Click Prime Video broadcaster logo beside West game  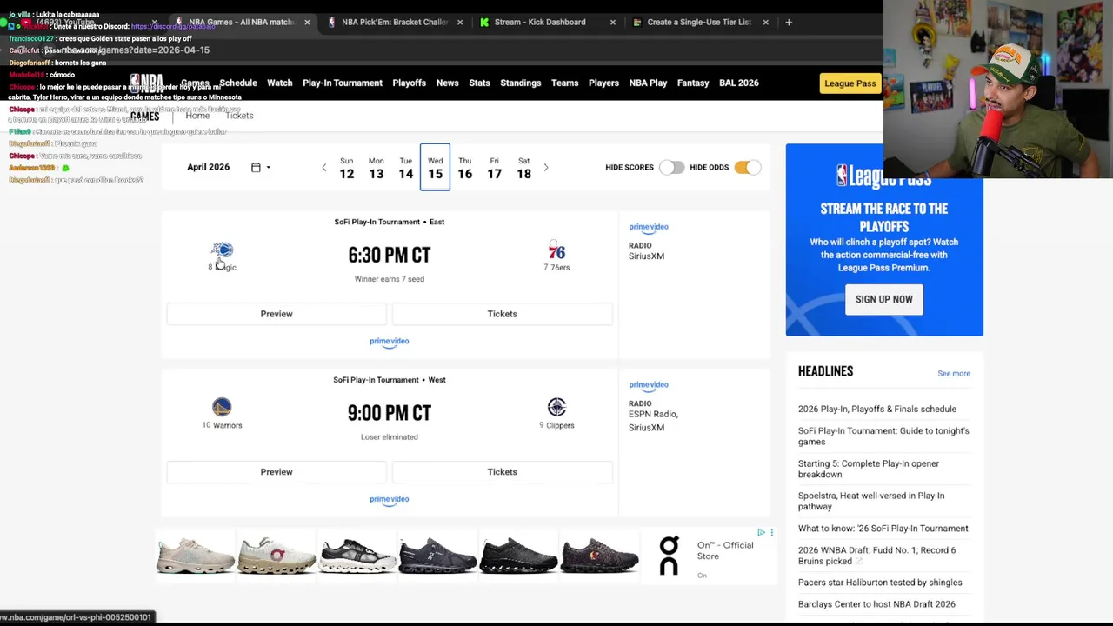tap(649, 385)
